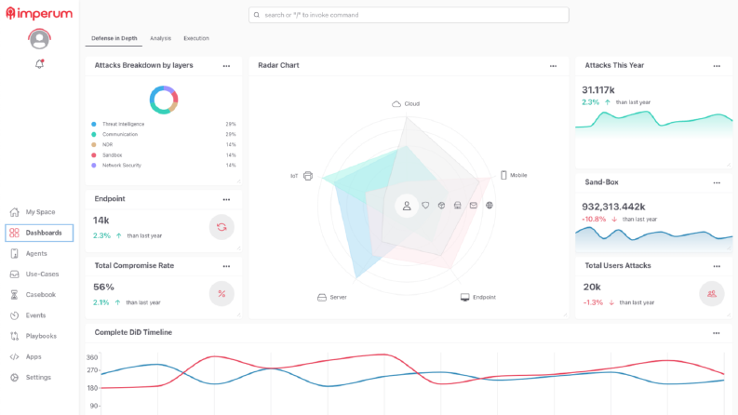
Task: Click the Imperum logo
Action: (39, 14)
